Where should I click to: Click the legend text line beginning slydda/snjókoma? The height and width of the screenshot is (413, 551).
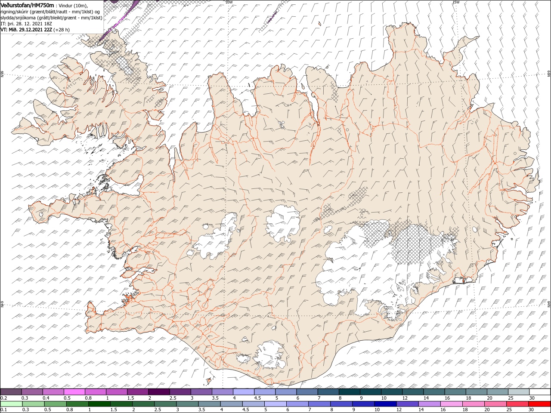pos(51,18)
